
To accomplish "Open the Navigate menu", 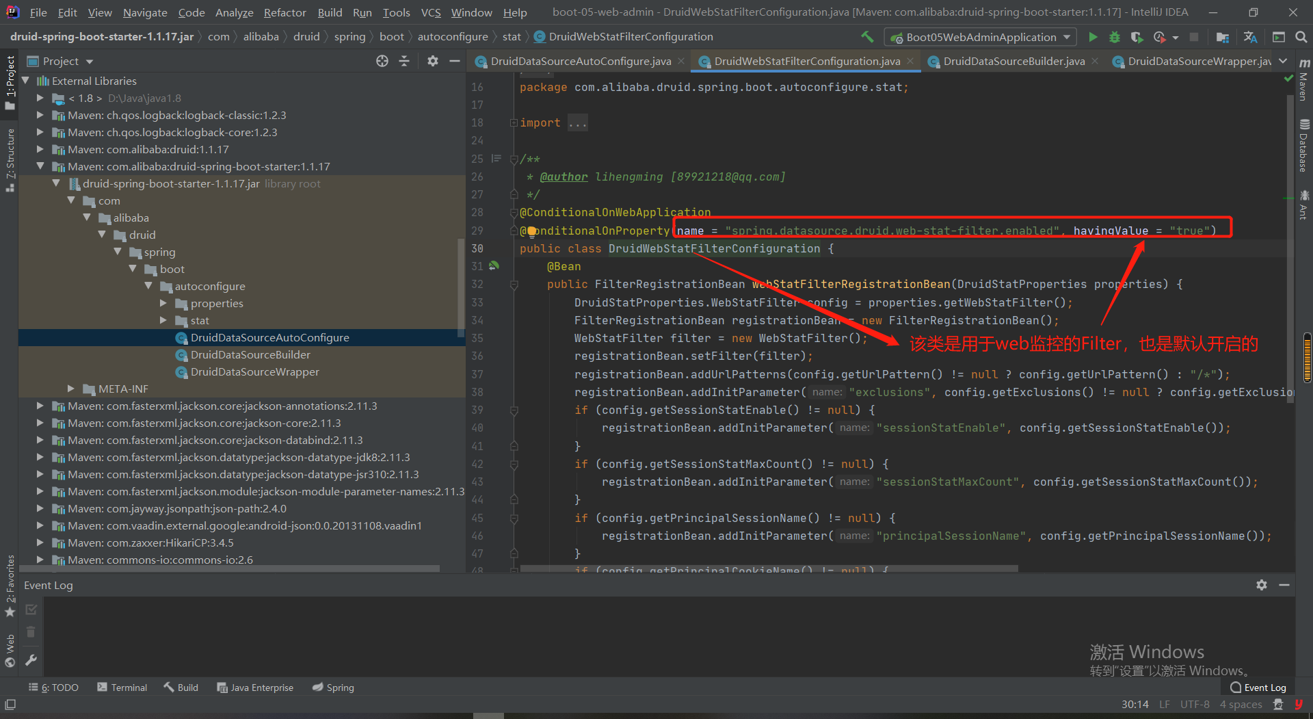I will pyautogui.click(x=145, y=12).
